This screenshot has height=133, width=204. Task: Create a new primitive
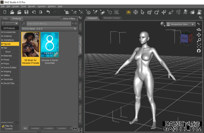(102, 12)
